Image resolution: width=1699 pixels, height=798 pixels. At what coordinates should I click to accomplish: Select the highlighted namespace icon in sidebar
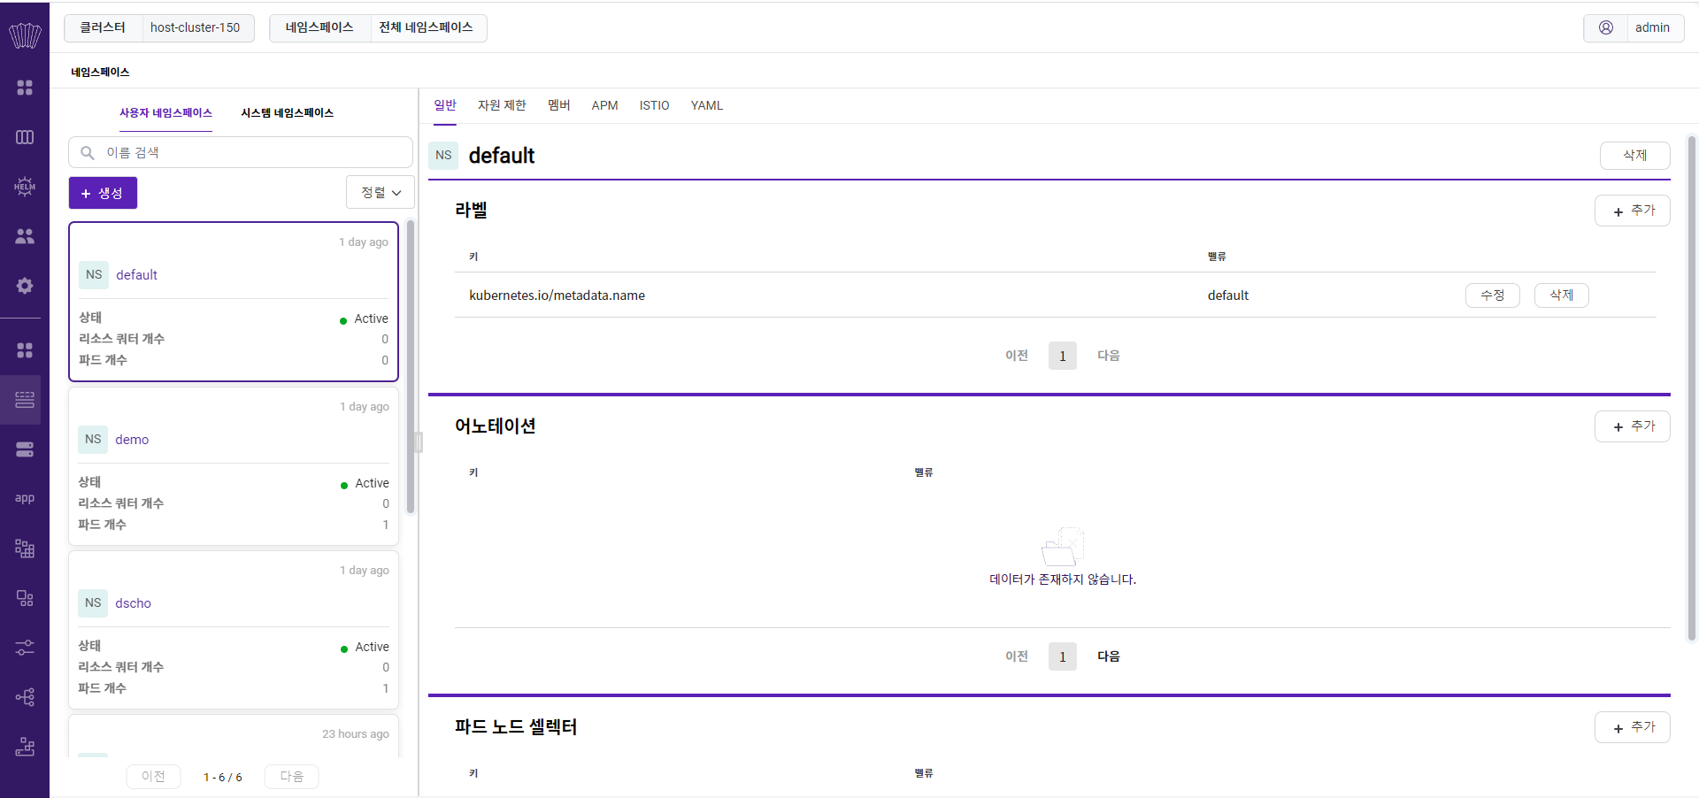click(25, 400)
